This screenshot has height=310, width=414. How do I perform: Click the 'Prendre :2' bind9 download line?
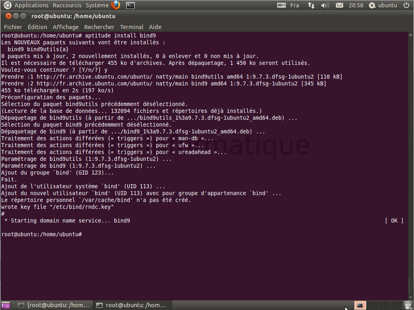164,83
